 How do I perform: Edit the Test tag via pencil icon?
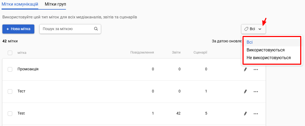click(245, 113)
